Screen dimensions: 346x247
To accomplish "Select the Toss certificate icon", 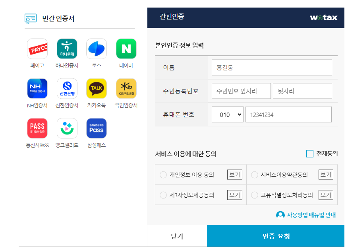I will [x=97, y=49].
